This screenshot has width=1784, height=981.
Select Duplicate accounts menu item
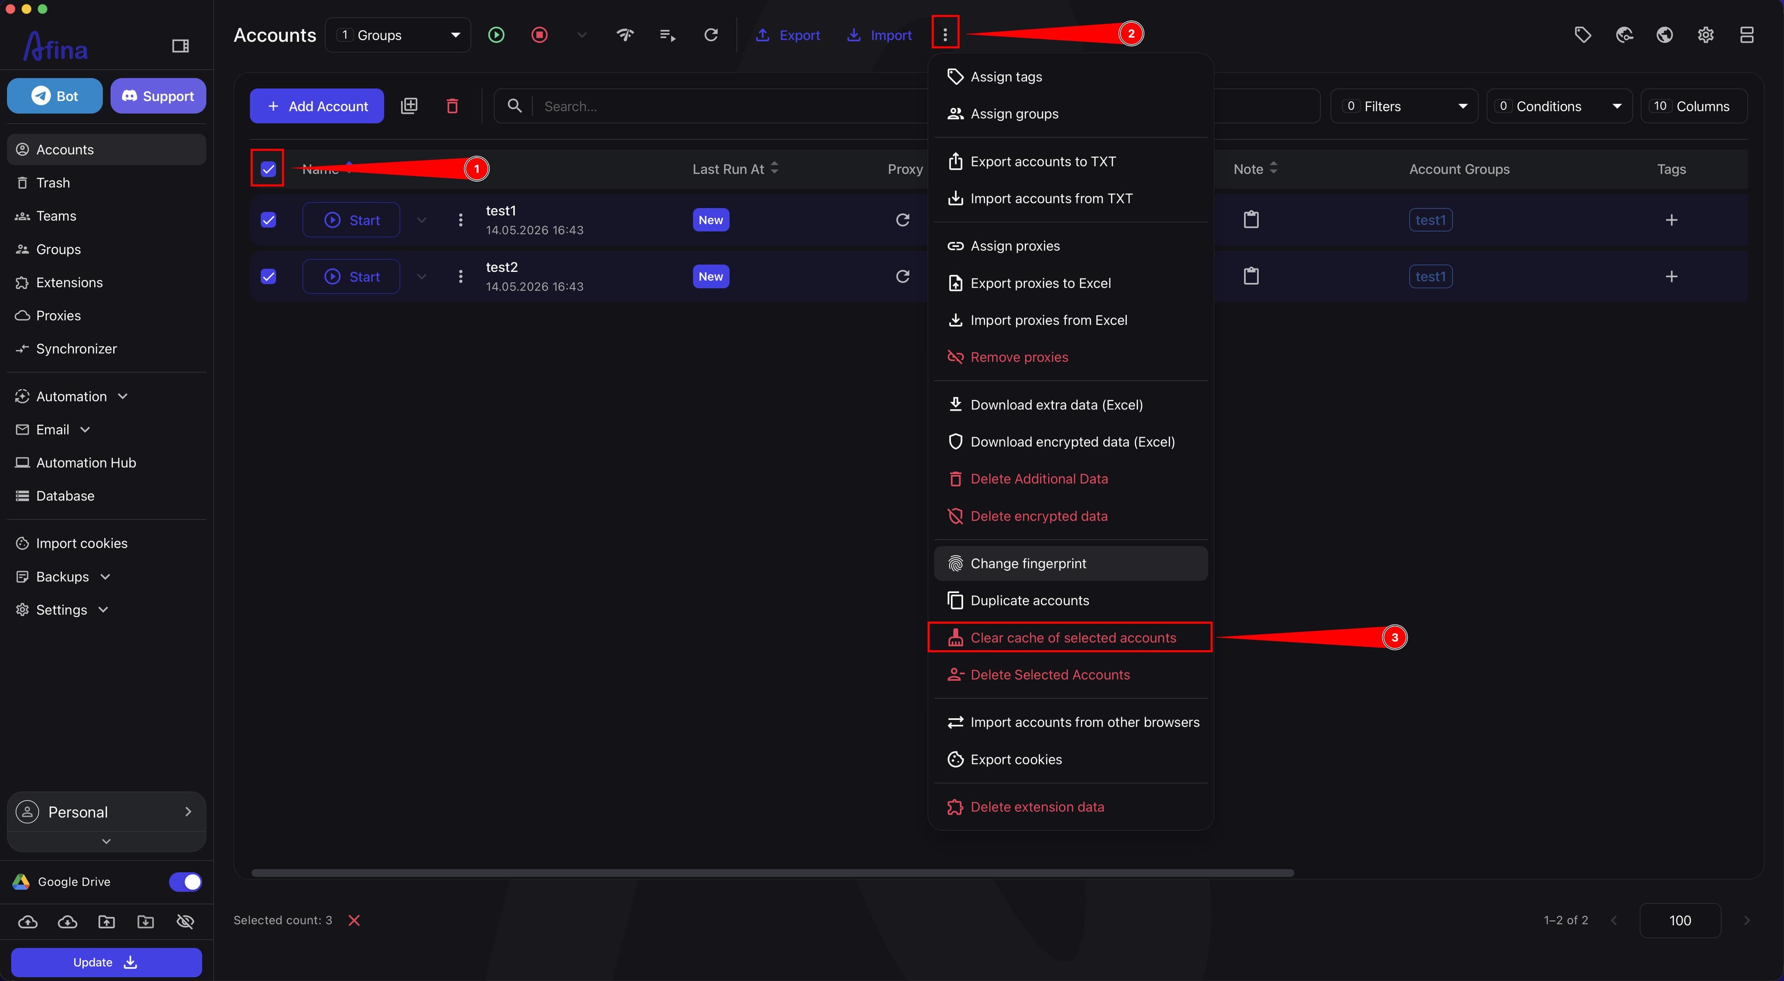[1070, 601]
